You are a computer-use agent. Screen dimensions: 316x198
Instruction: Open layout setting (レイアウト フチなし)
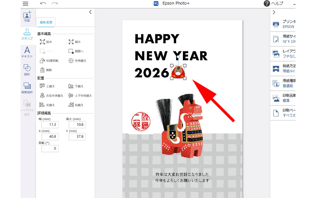[x=283, y=53]
